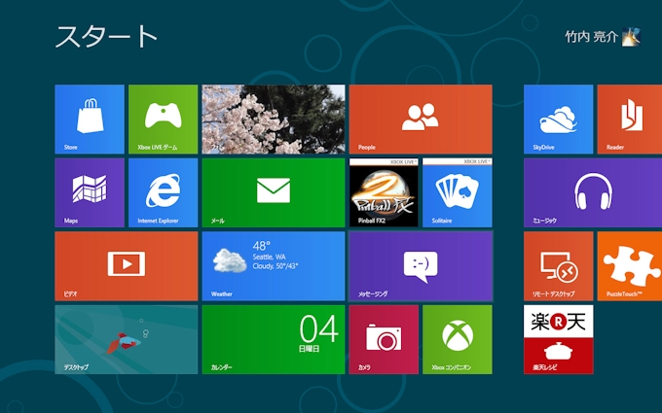Viewport: 662px width, 413px height.
Task: Check the Weather tile for Seattle
Action: (273, 265)
